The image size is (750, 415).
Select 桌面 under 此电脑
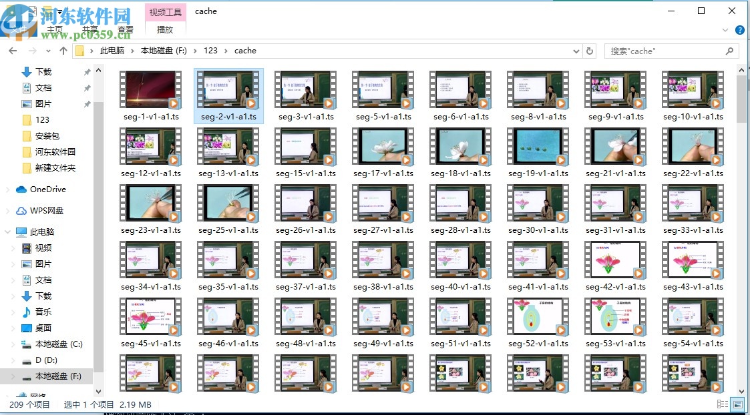click(x=43, y=328)
